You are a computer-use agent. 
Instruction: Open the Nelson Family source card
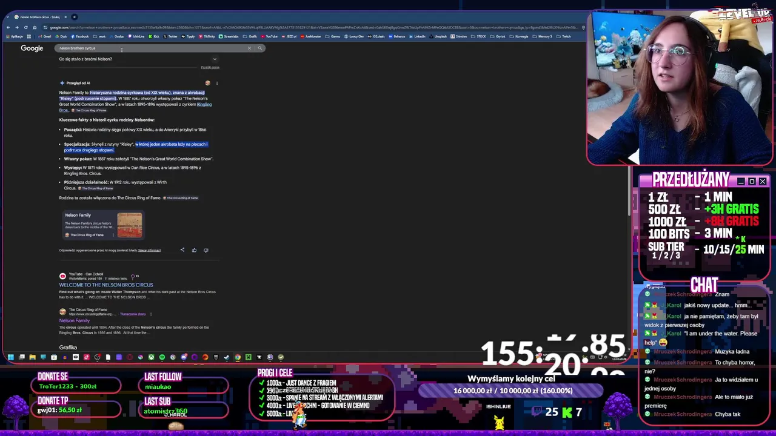103,225
